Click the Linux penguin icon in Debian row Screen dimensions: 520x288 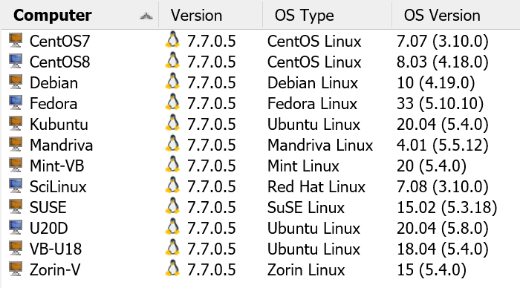click(172, 82)
